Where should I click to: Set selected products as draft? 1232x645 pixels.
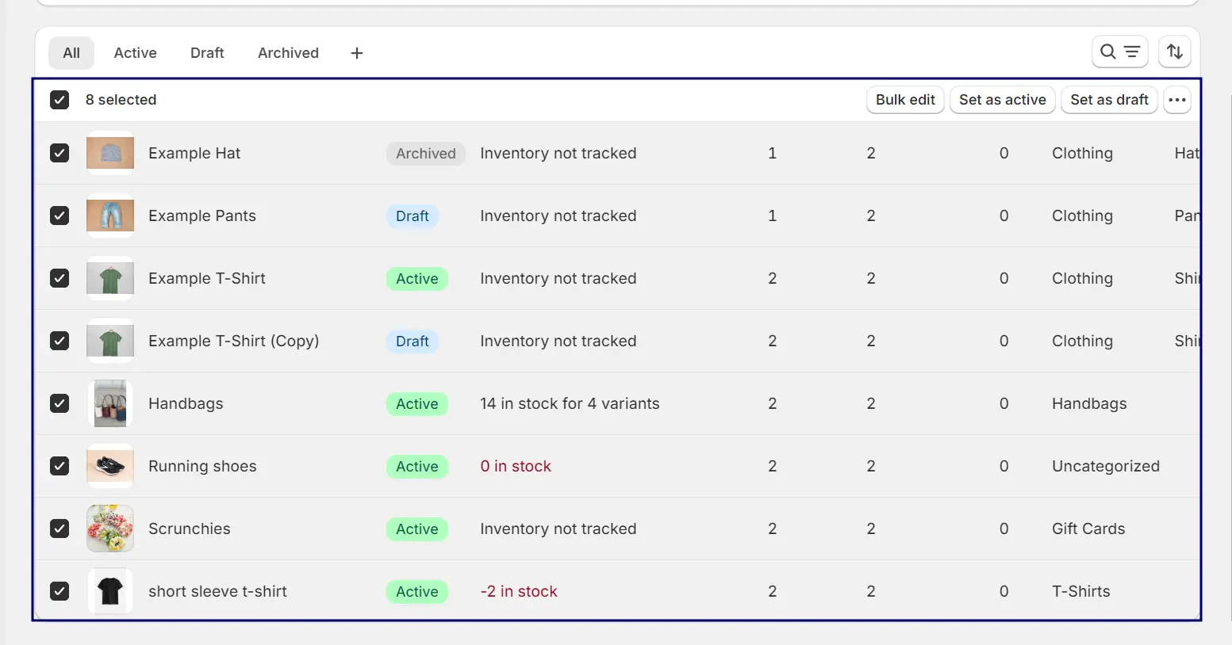coord(1109,100)
